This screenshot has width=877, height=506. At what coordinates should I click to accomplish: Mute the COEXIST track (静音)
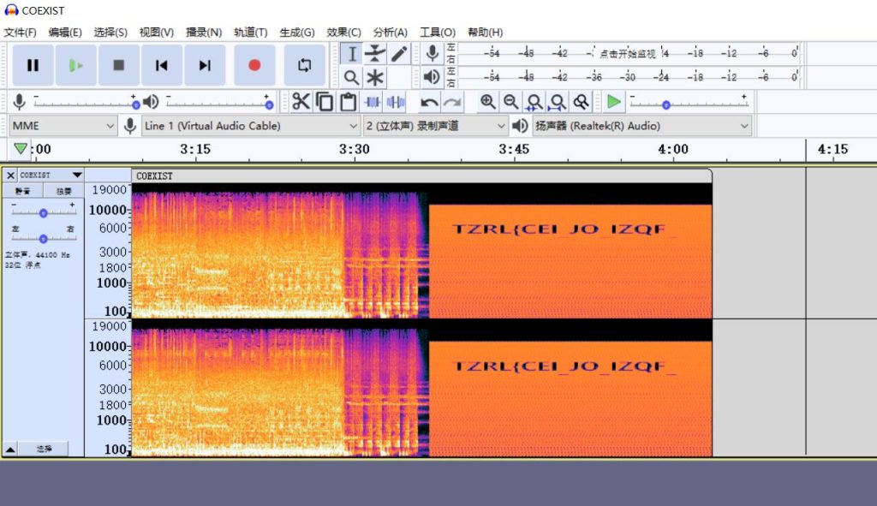click(22, 191)
